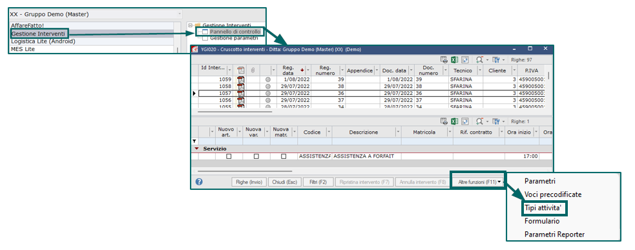
Task: Select AffareFatto! in the module list
Action: [92, 26]
